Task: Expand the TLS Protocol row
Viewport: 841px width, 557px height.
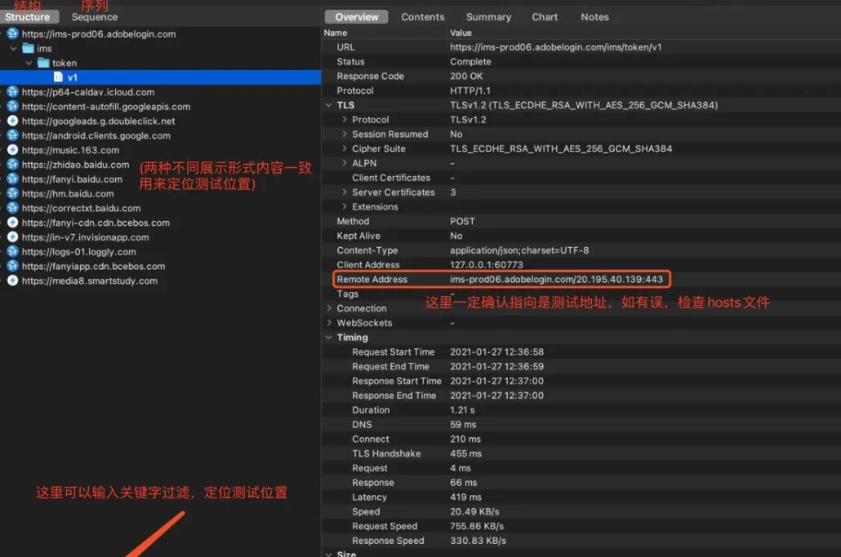Action: click(x=345, y=119)
